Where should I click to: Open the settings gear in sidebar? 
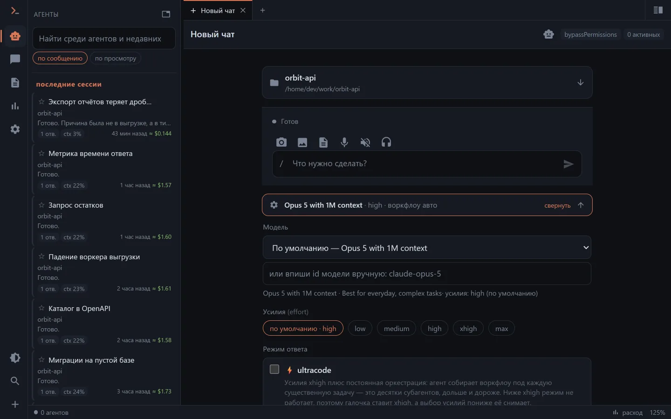[x=15, y=129]
